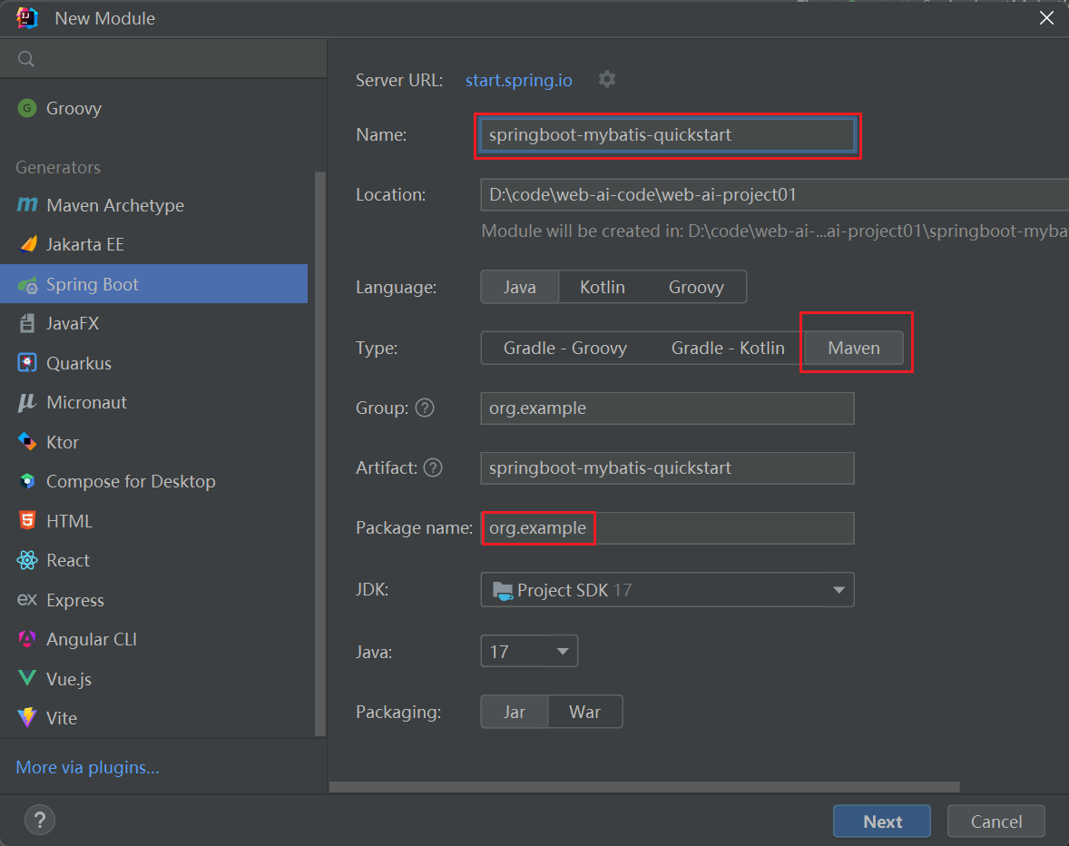Open More via plugins link
This screenshot has width=1069, height=846.
pyautogui.click(x=87, y=767)
